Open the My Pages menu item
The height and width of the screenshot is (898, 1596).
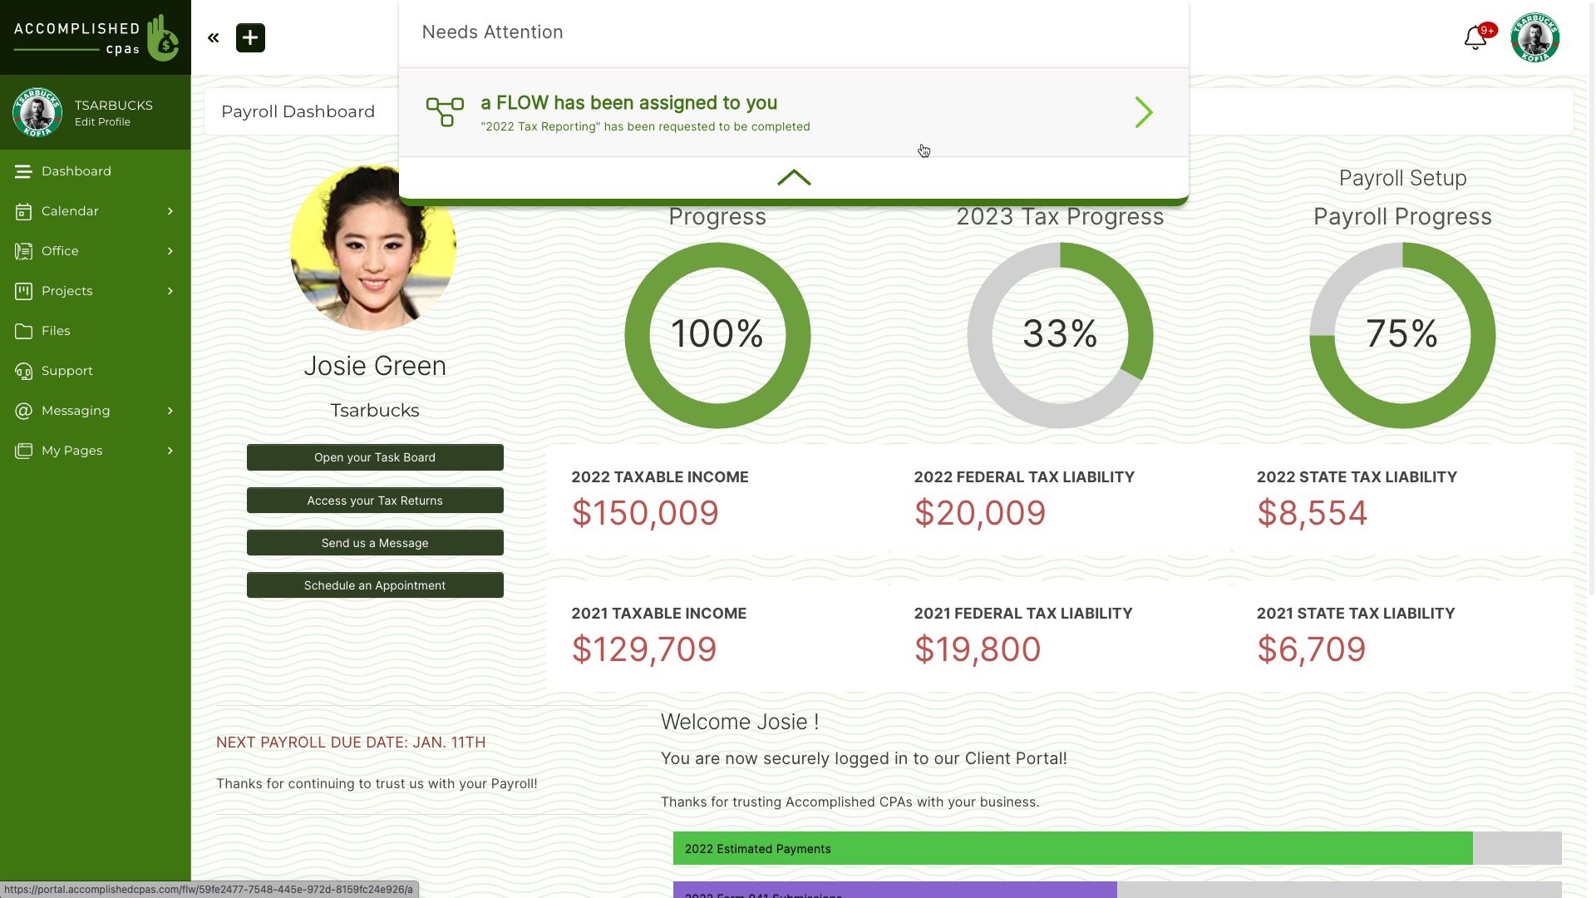pyautogui.click(x=71, y=451)
